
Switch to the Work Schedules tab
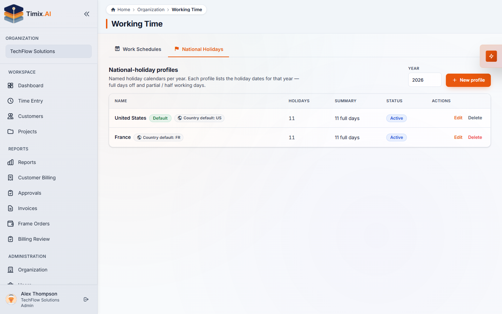coord(138,49)
